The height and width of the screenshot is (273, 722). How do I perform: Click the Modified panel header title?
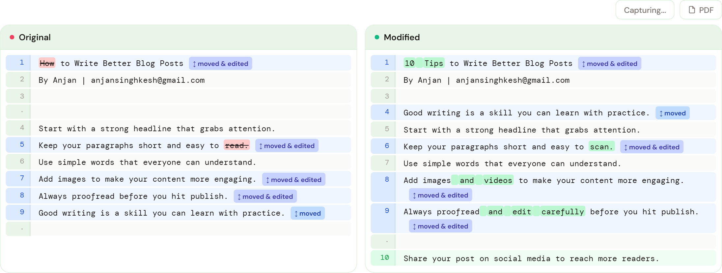click(x=402, y=37)
